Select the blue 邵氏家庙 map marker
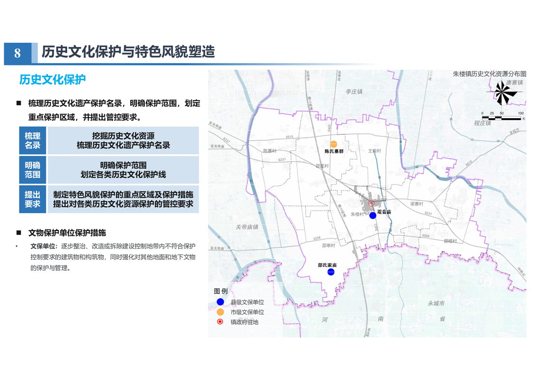533x376 pixels. click(x=331, y=272)
